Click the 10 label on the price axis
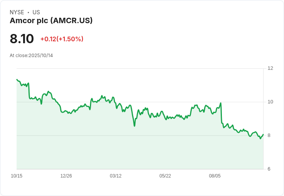 (270, 102)
